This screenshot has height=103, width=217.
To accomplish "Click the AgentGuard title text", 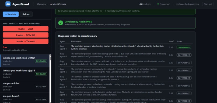I will coord(21,4).
